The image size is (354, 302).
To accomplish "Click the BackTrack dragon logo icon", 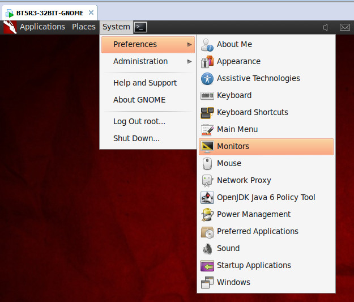I will point(10,27).
